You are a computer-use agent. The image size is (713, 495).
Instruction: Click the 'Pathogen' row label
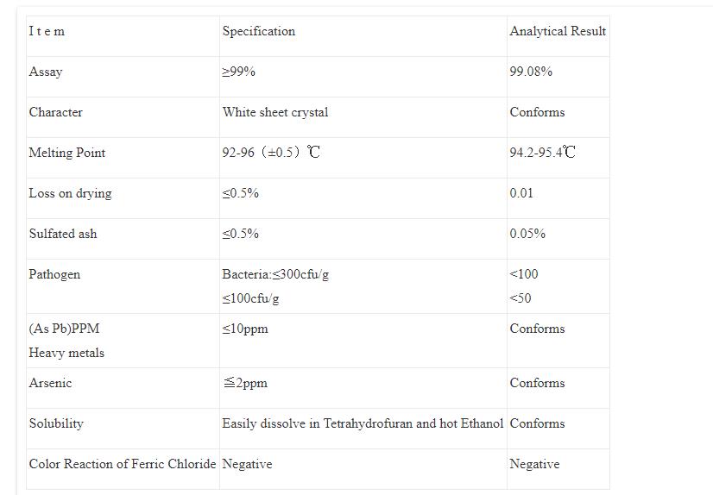tap(54, 275)
